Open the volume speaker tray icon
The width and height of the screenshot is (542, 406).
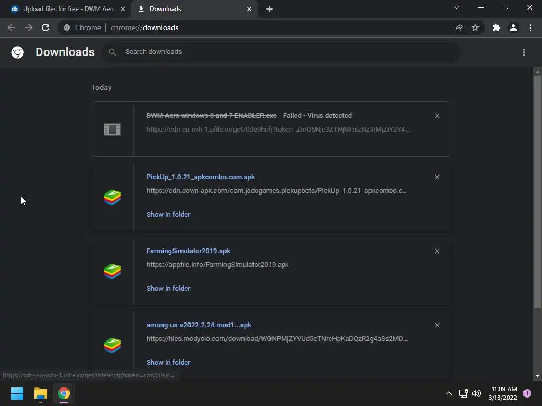point(476,393)
